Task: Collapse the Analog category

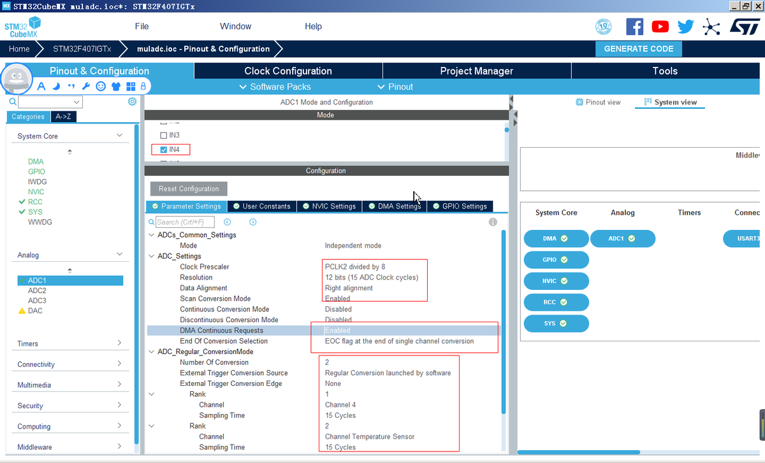Action: 119,254
